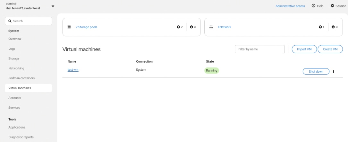Focus the Filter by name field
The width and height of the screenshot is (348, 142).
pos(260,49)
